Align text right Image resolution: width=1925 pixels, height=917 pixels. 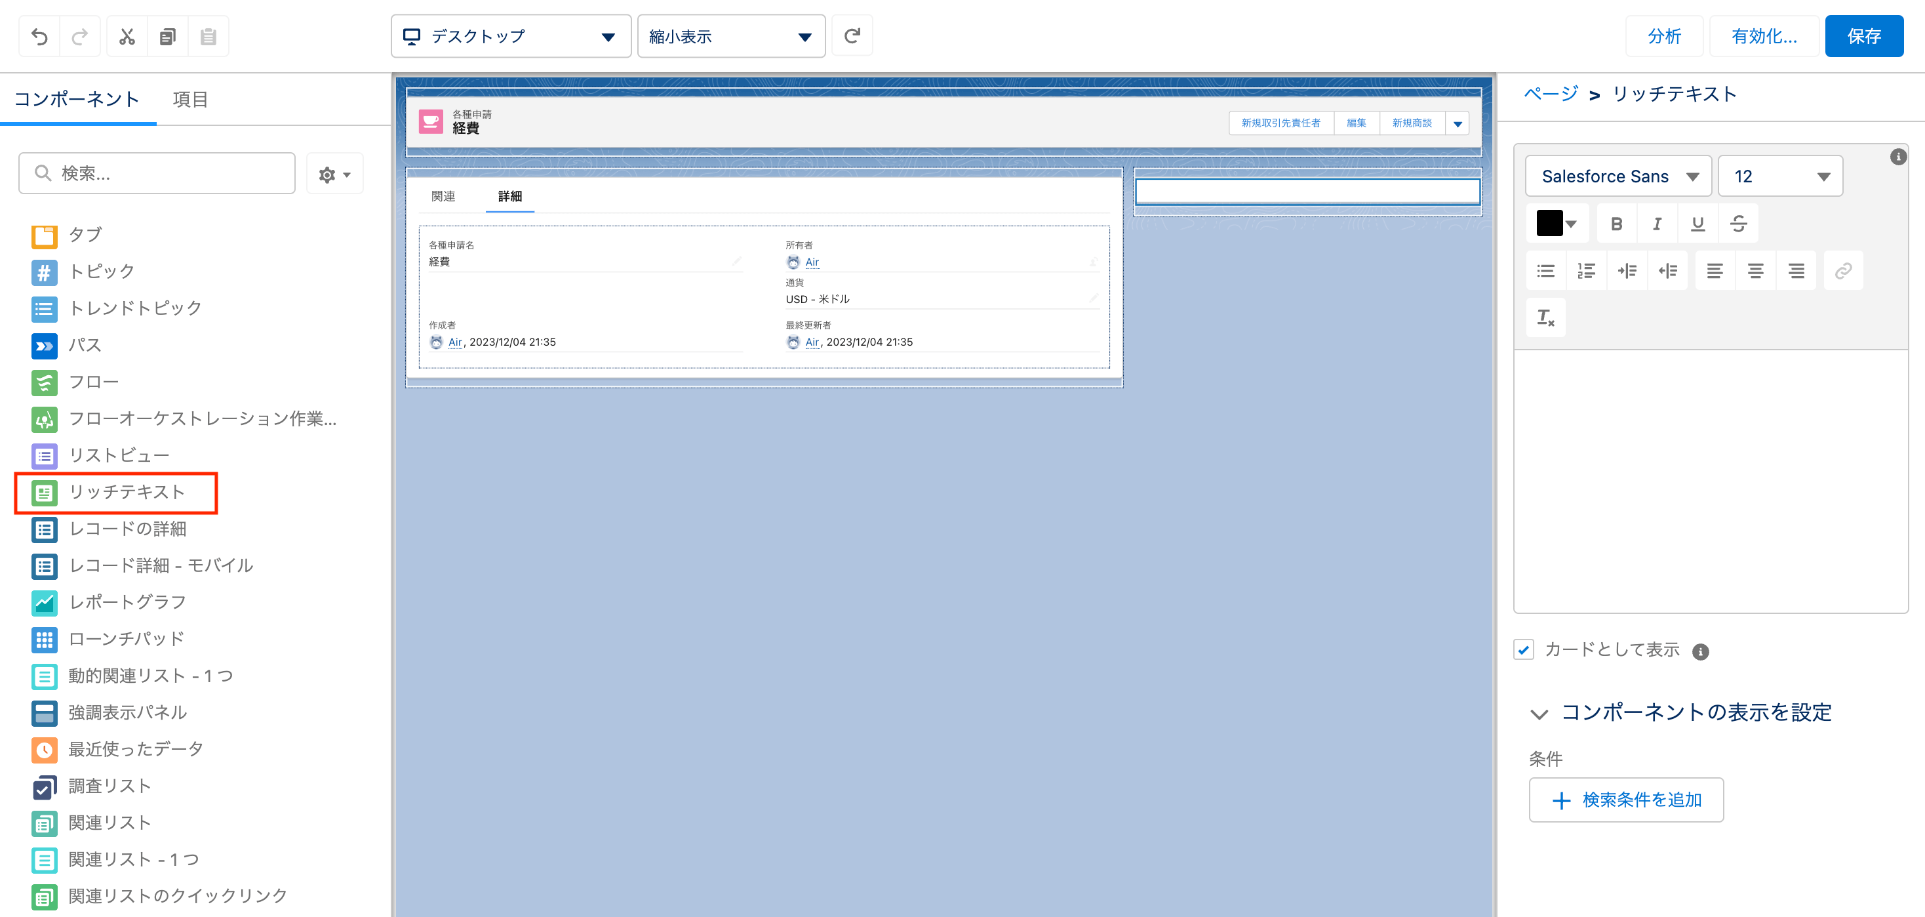pos(1796,270)
